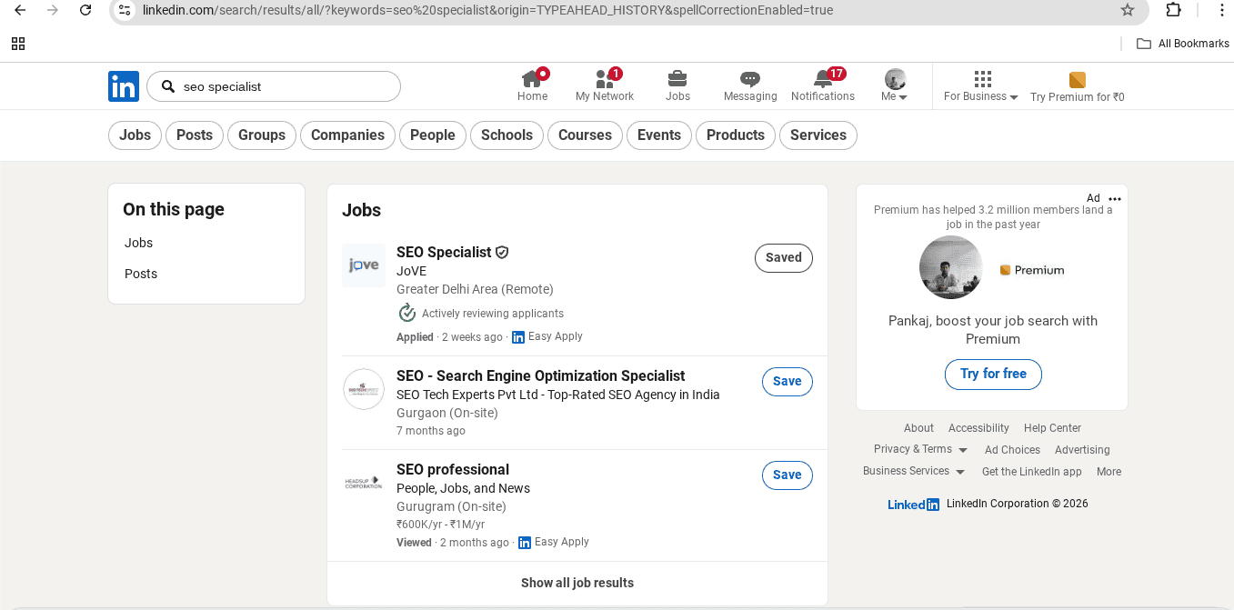Click the JoVE company logo

[x=364, y=265]
